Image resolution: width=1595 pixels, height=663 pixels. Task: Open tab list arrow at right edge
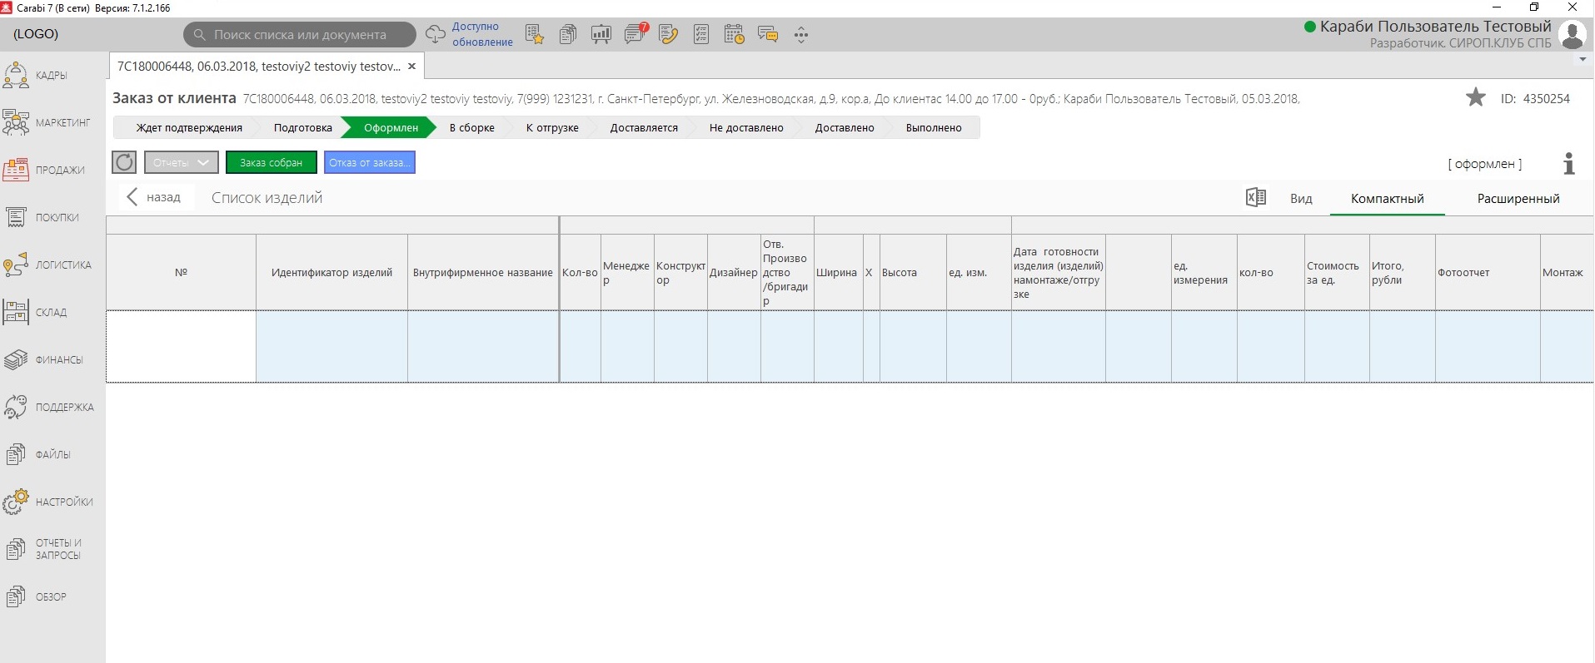tap(1583, 60)
